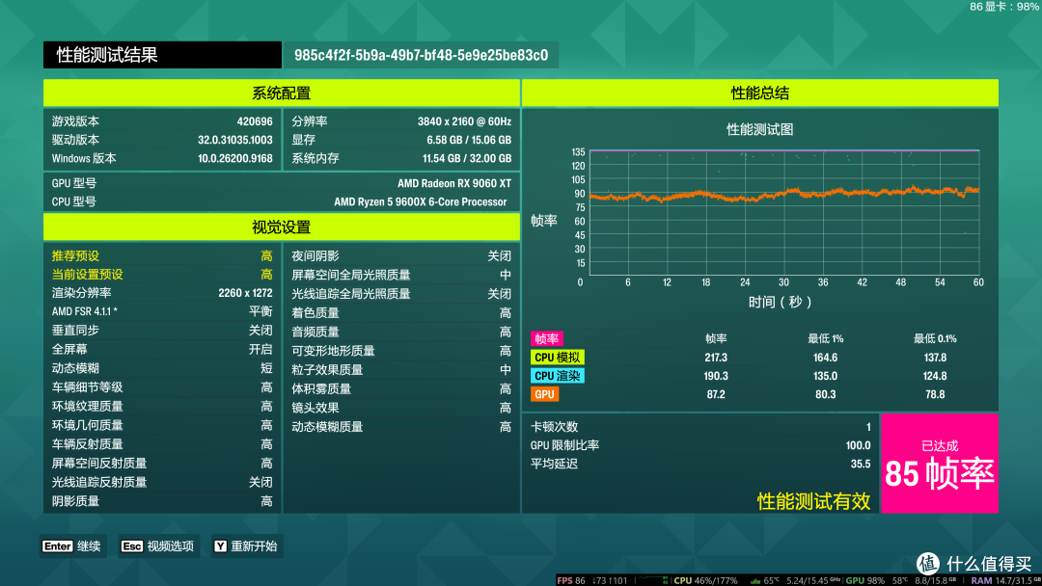Click the 推荐预设 高 row

(162, 255)
